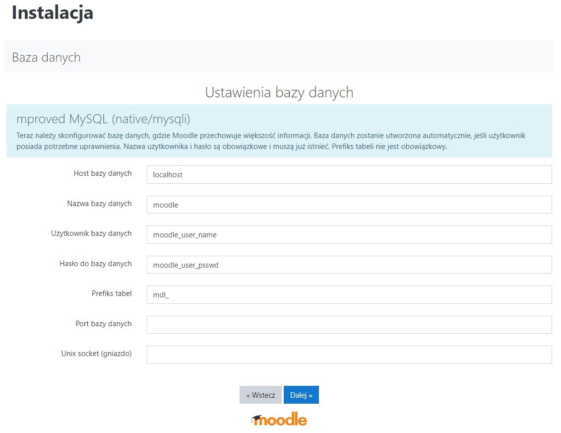Go back with the « Wstecz button
This screenshot has height=433, width=561.
click(260, 395)
